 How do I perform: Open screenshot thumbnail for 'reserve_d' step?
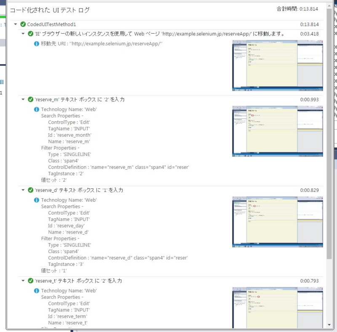278,222
